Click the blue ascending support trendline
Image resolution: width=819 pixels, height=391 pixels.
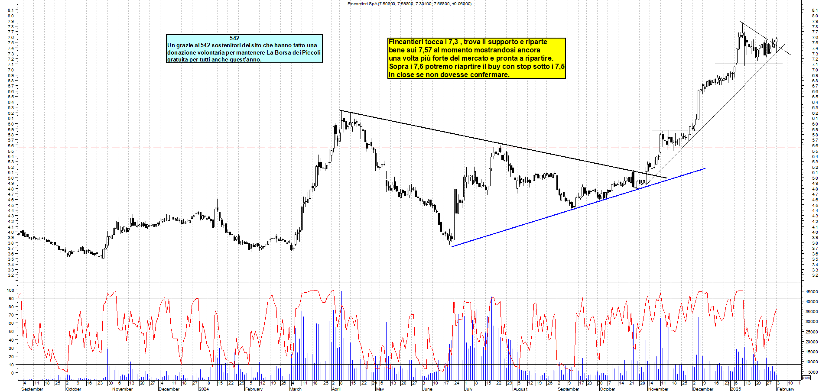[578, 207]
